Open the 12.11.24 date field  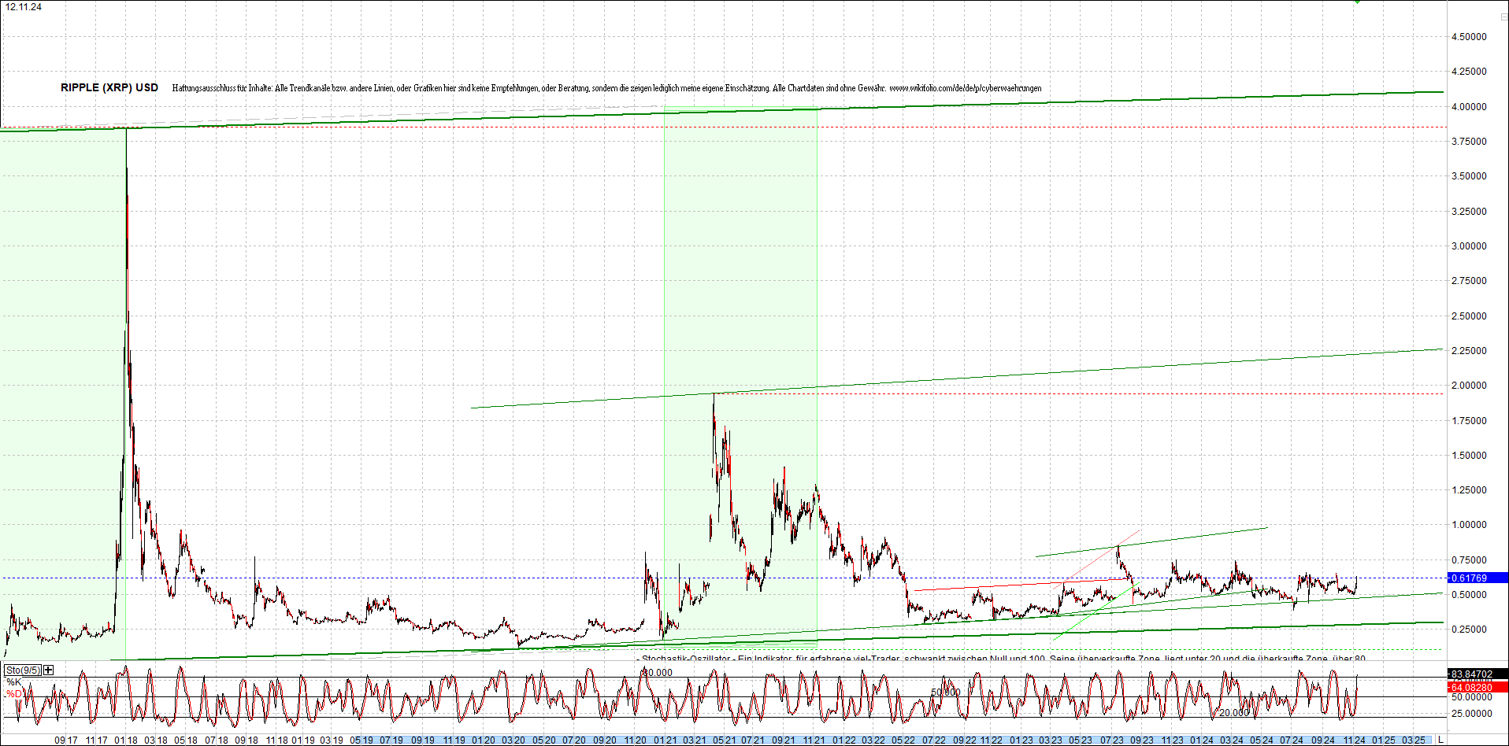pyautogui.click(x=24, y=6)
